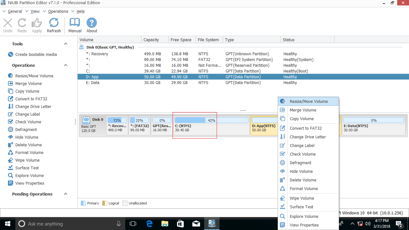Screen dimensions: 409x230
Task: Click Change Label sidebar icon
Action: pyautogui.click(x=11, y=114)
